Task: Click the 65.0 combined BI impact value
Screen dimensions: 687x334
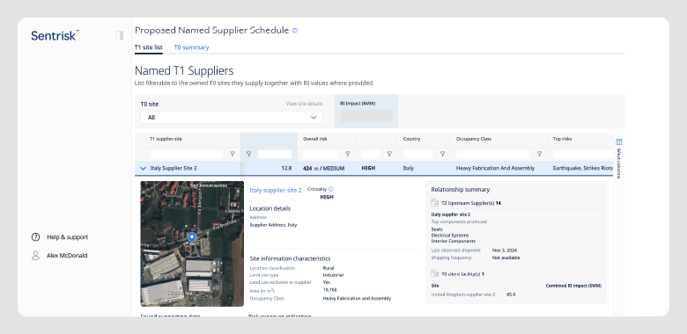Action: (511, 294)
